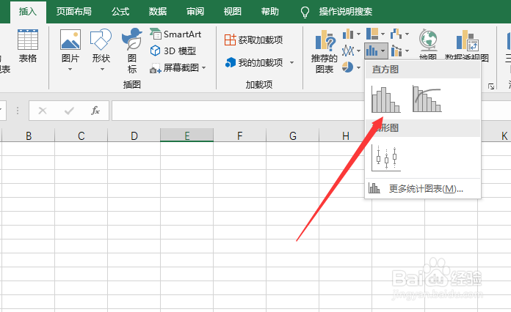Open the charts group dialog launcher
This screenshot has height=312, width=511.
tap(491, 86)
